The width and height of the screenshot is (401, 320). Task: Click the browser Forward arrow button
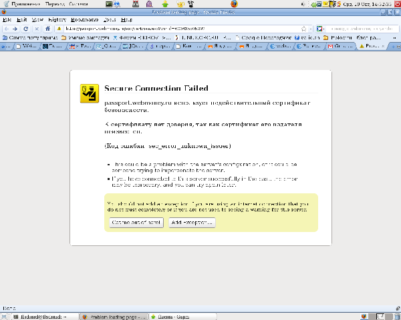tap(15, 29)
